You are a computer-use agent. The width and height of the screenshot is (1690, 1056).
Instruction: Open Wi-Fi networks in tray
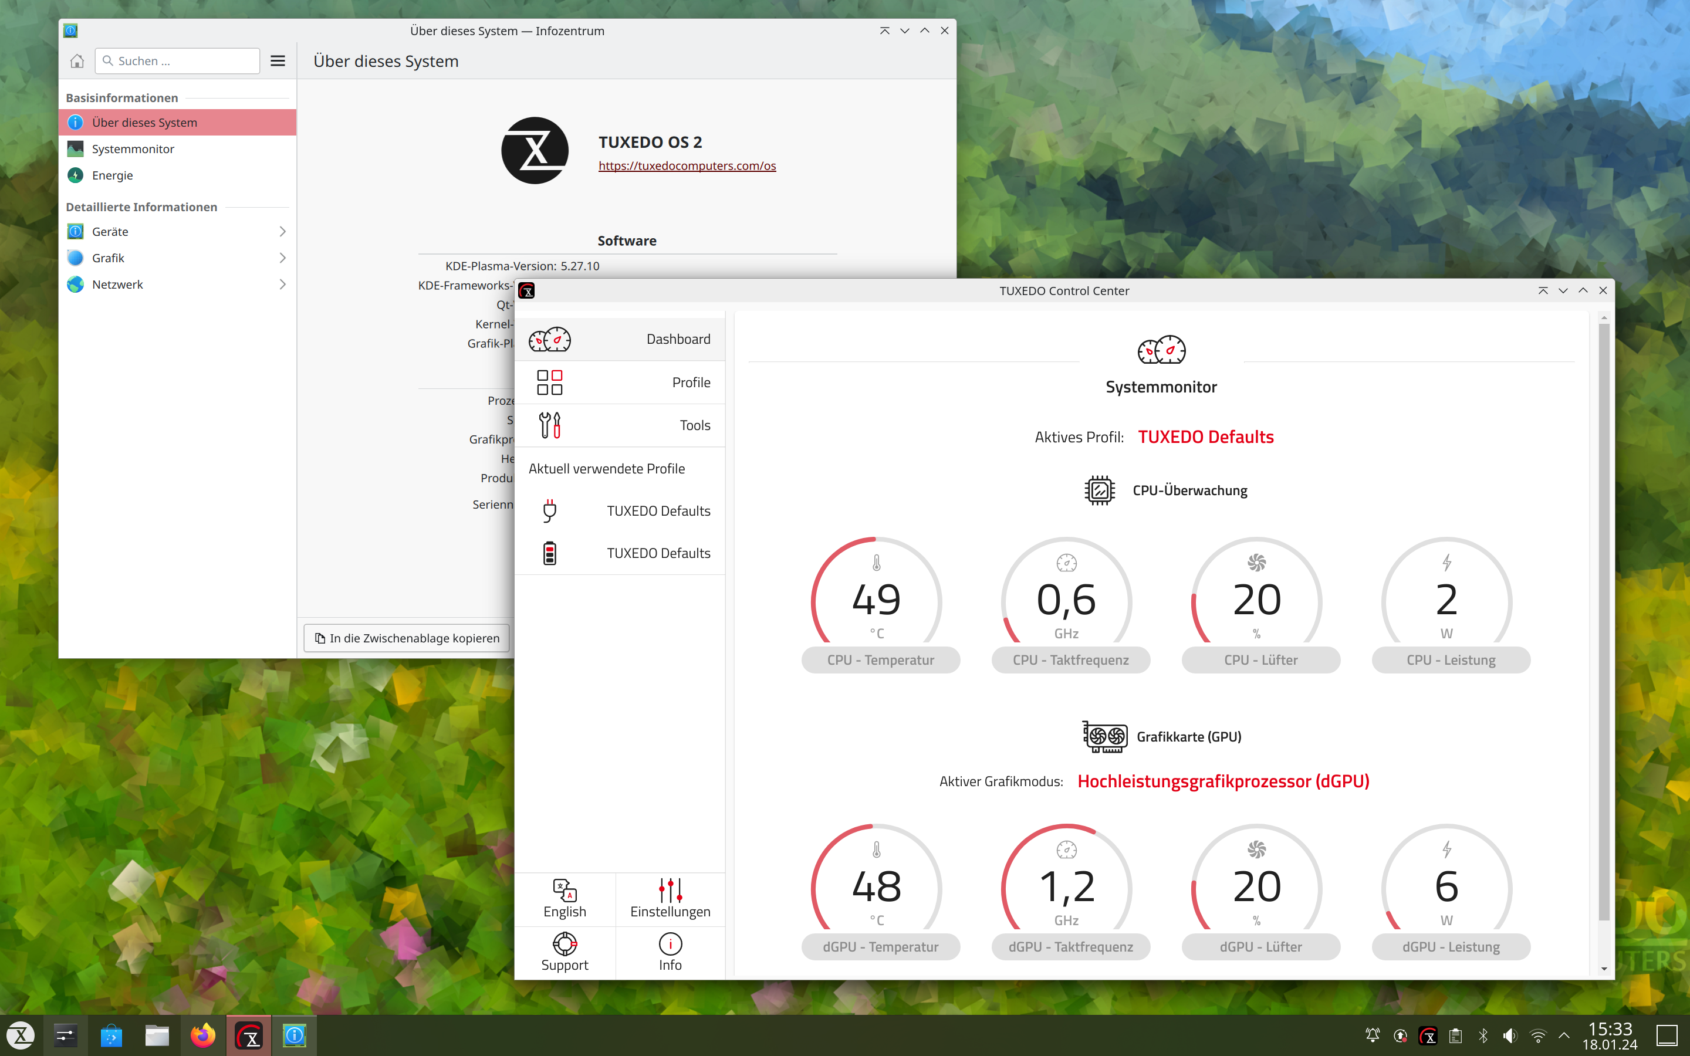click(x=1538, y=1035)
